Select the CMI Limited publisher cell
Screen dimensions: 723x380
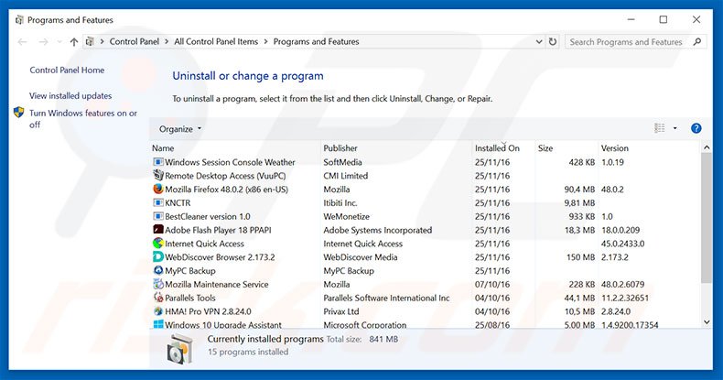[346, 176]
